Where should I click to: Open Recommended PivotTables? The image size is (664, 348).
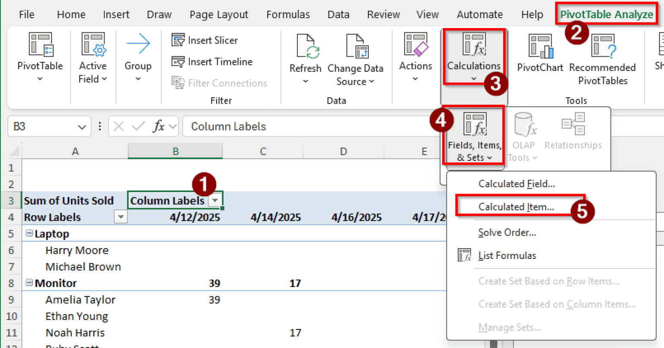pos(602,47)
